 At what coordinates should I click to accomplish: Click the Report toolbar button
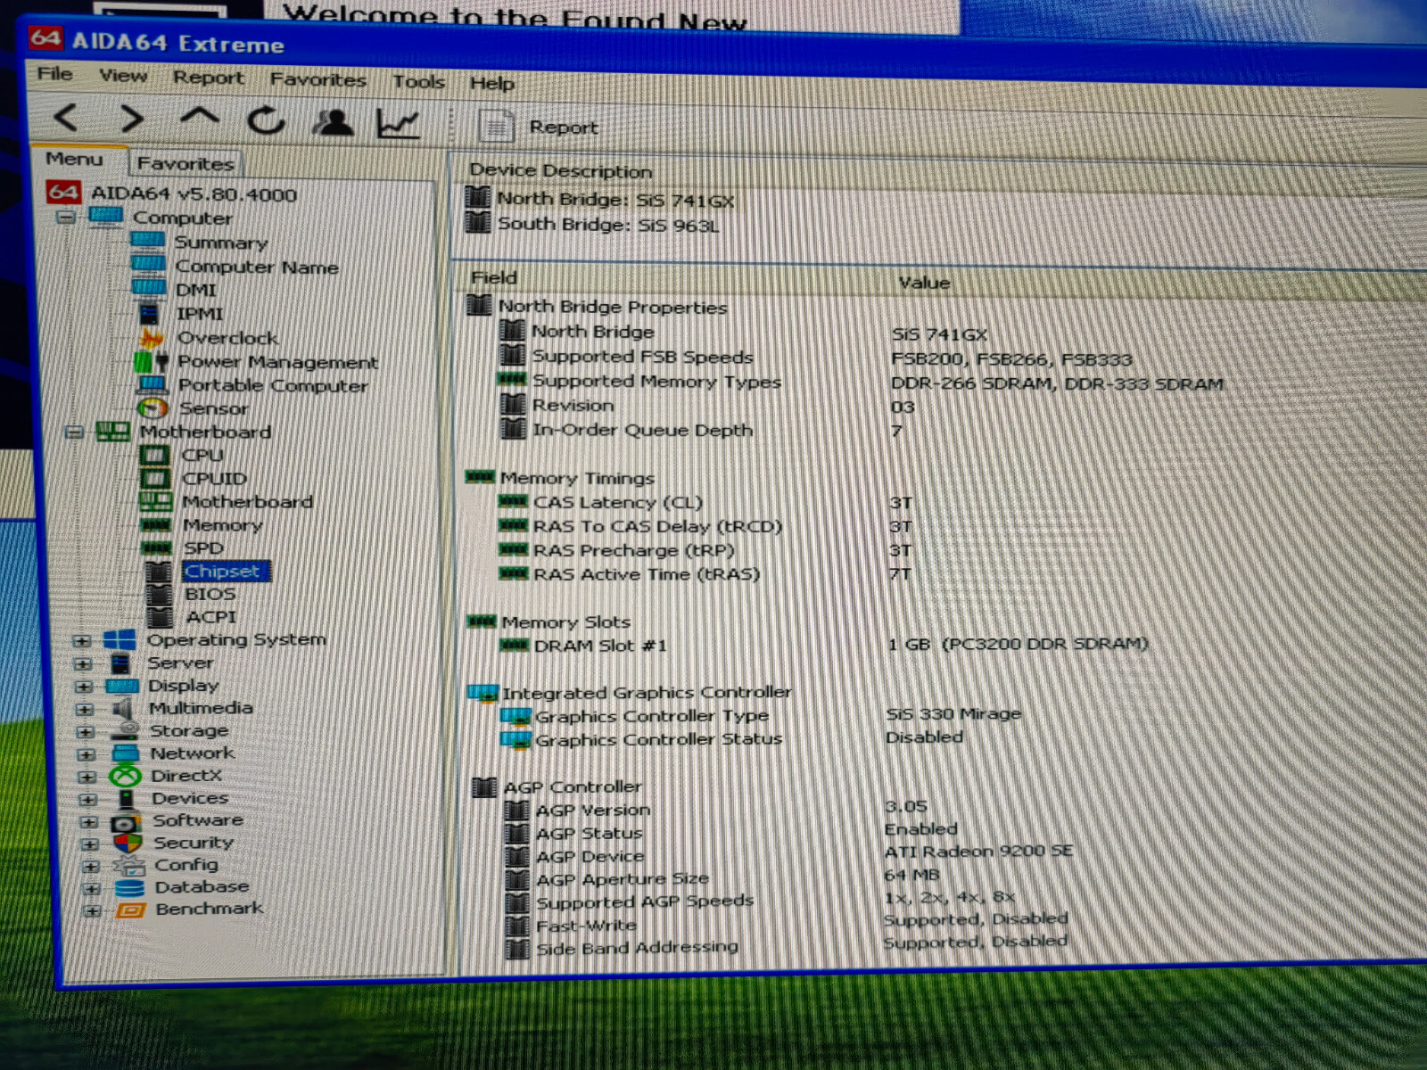539,127
